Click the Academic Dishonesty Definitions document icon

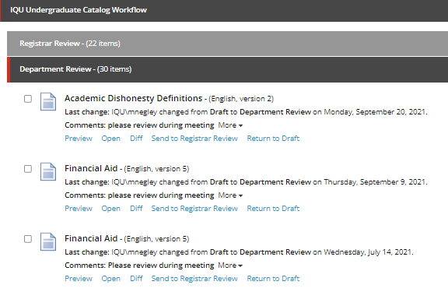click(x=48, y=101)
